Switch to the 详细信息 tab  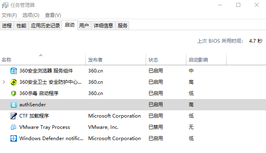coord(103,26)
